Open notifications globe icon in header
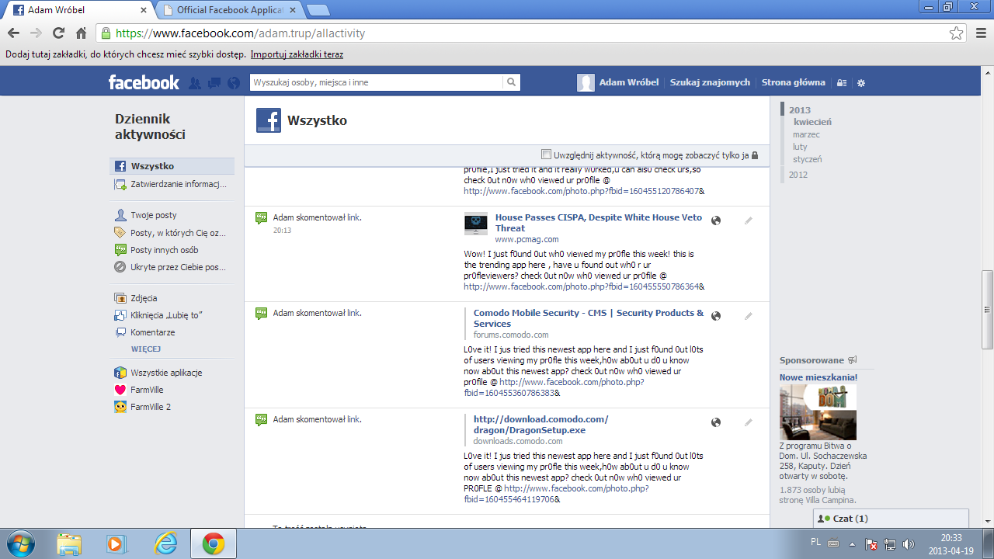The height and width of the screenshot is (559, 994). (x=234, y=83)
